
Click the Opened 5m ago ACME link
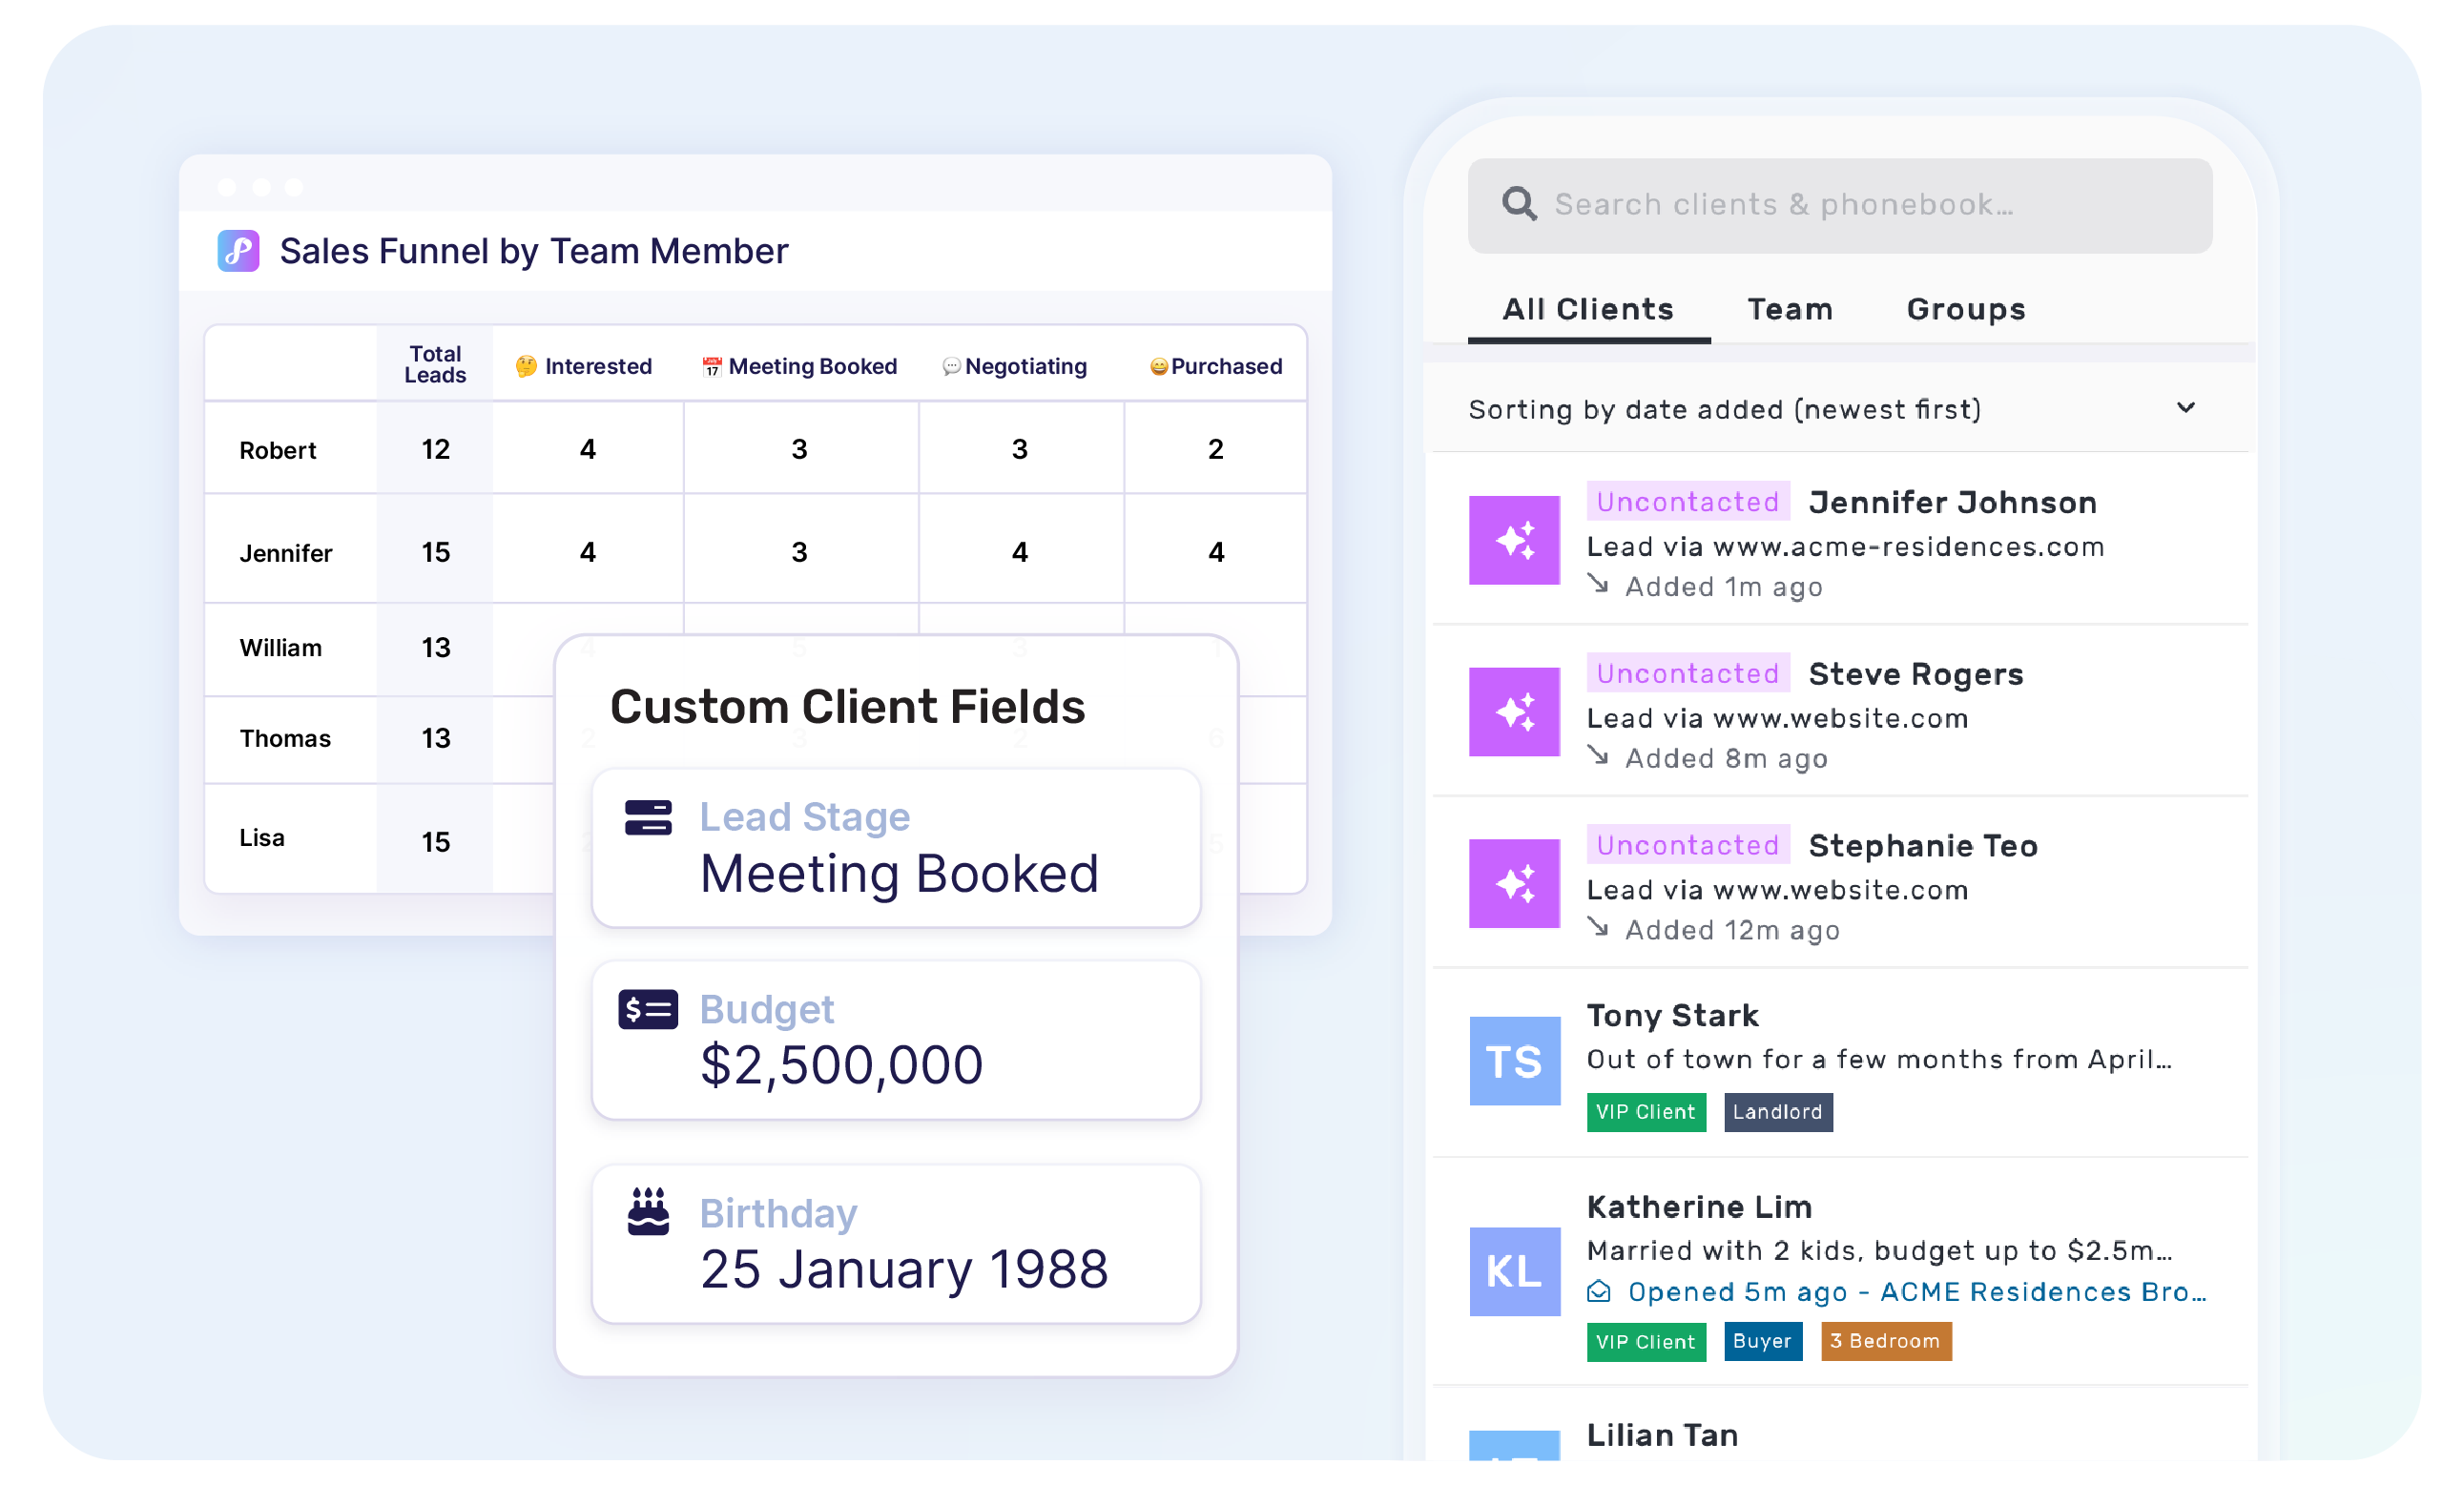point(1916,1292)
